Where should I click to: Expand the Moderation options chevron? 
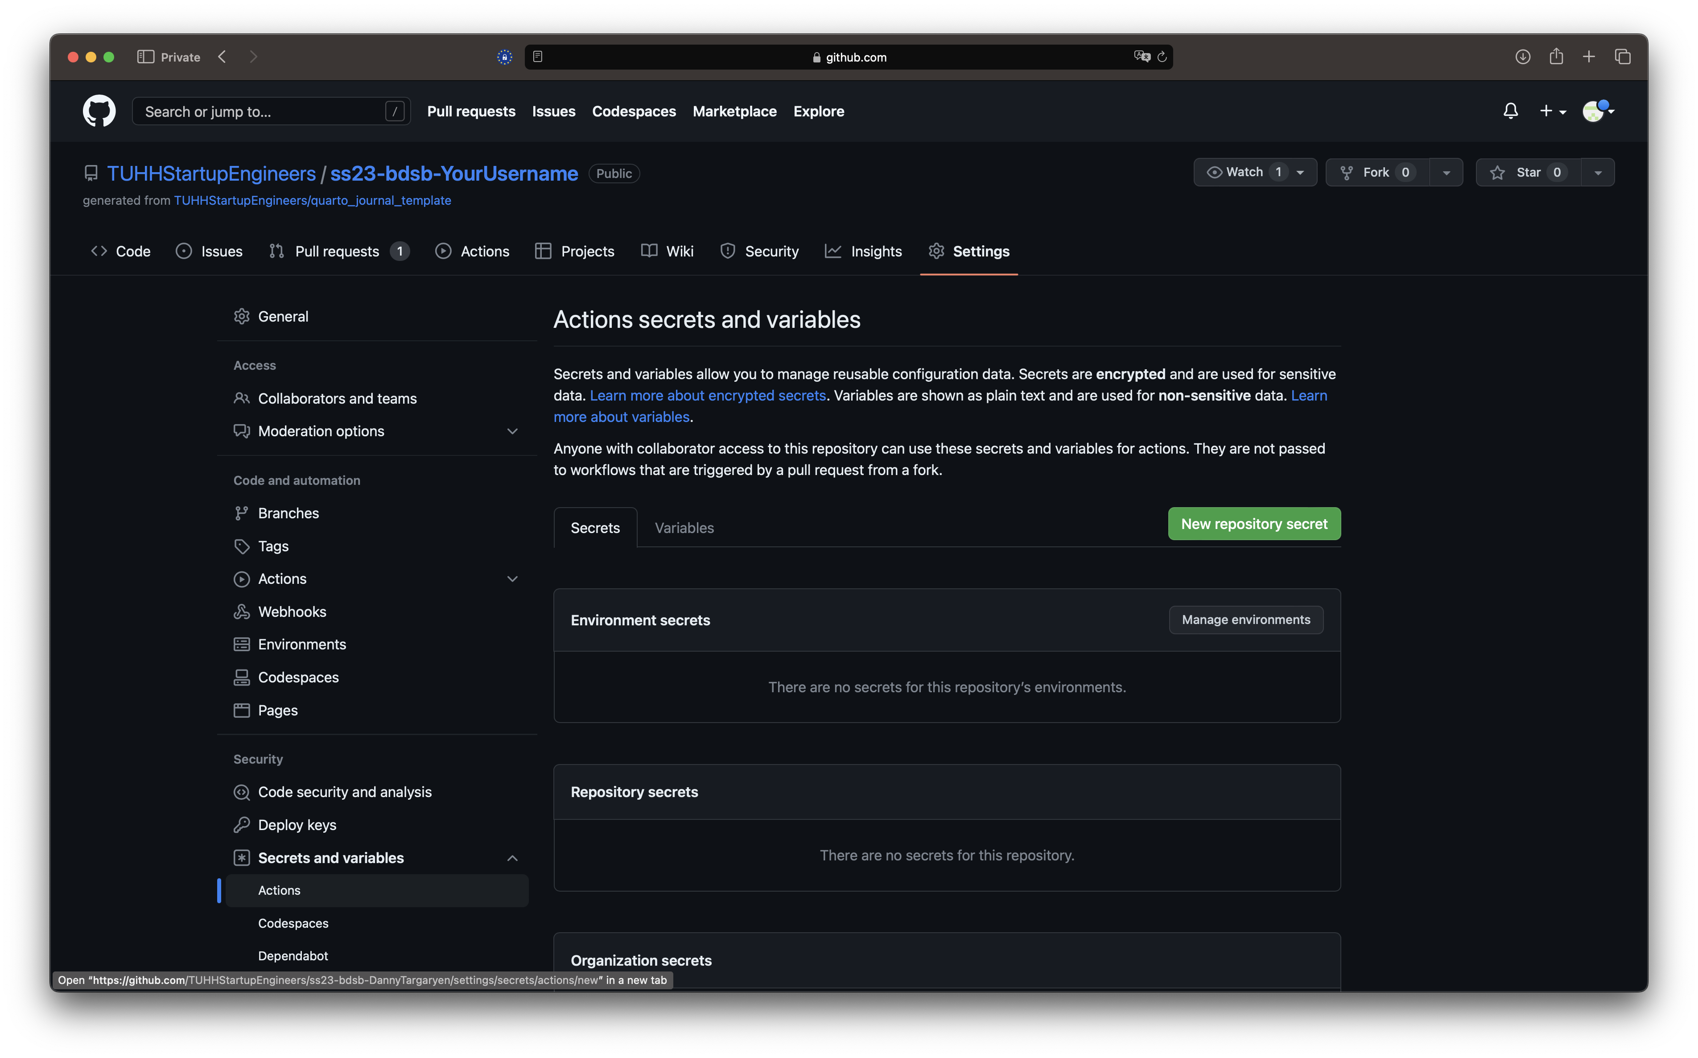click(x=512, y=431)
